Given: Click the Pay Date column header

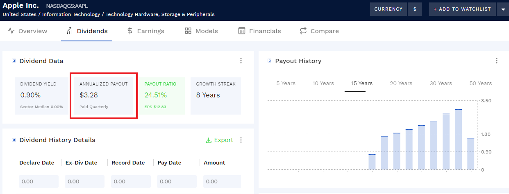Looking at the screenshot, I should point(170,162).
